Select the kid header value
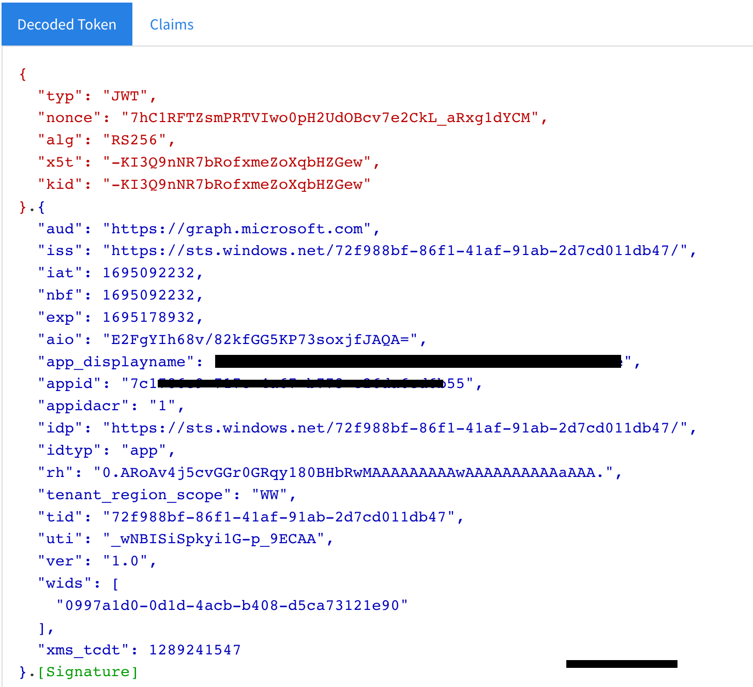This screenshot has width=753, height=687. 237,185
